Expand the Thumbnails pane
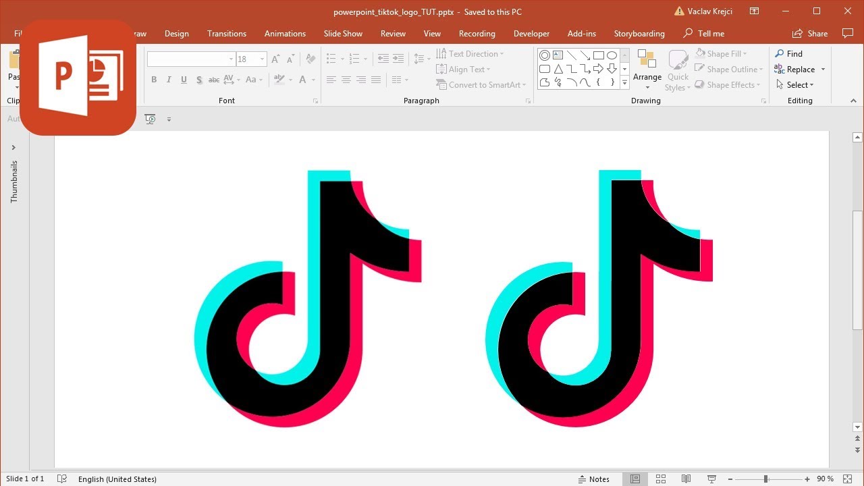The height and width of the screenshot is (486, 864). tap(13, 147)
